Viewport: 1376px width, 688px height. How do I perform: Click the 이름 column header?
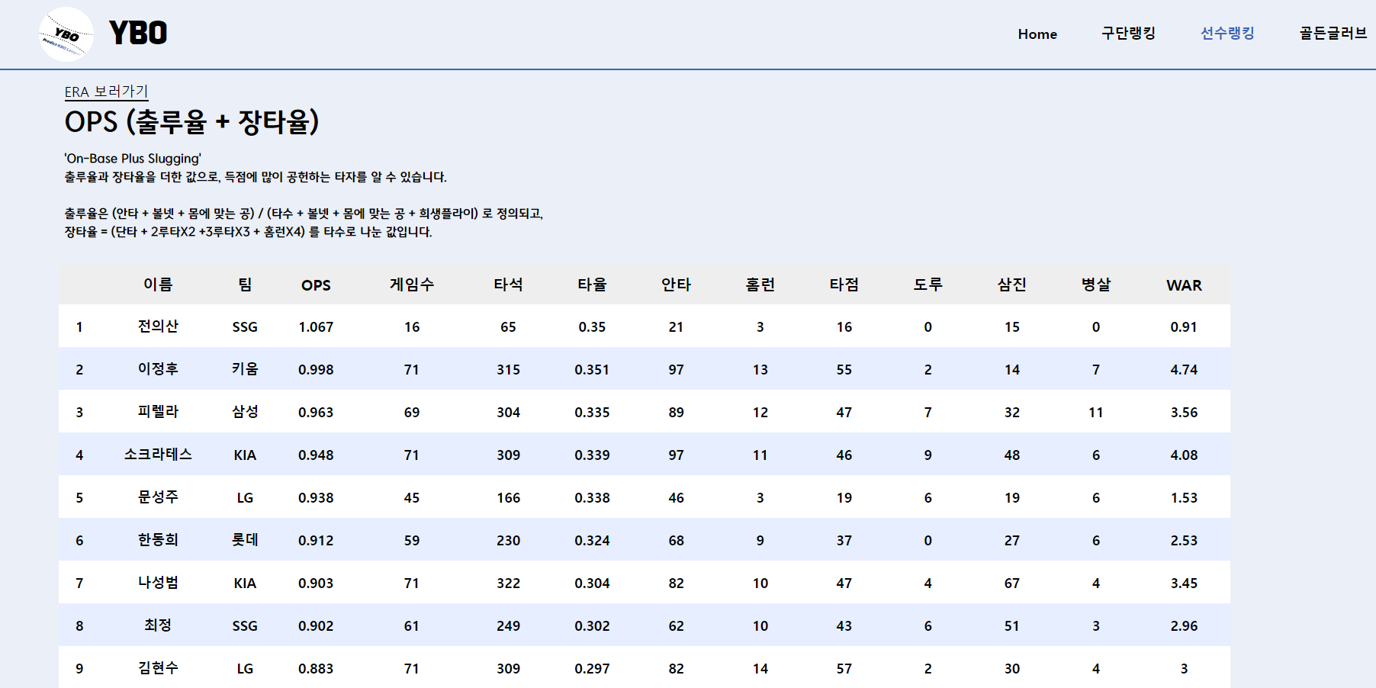158,285
